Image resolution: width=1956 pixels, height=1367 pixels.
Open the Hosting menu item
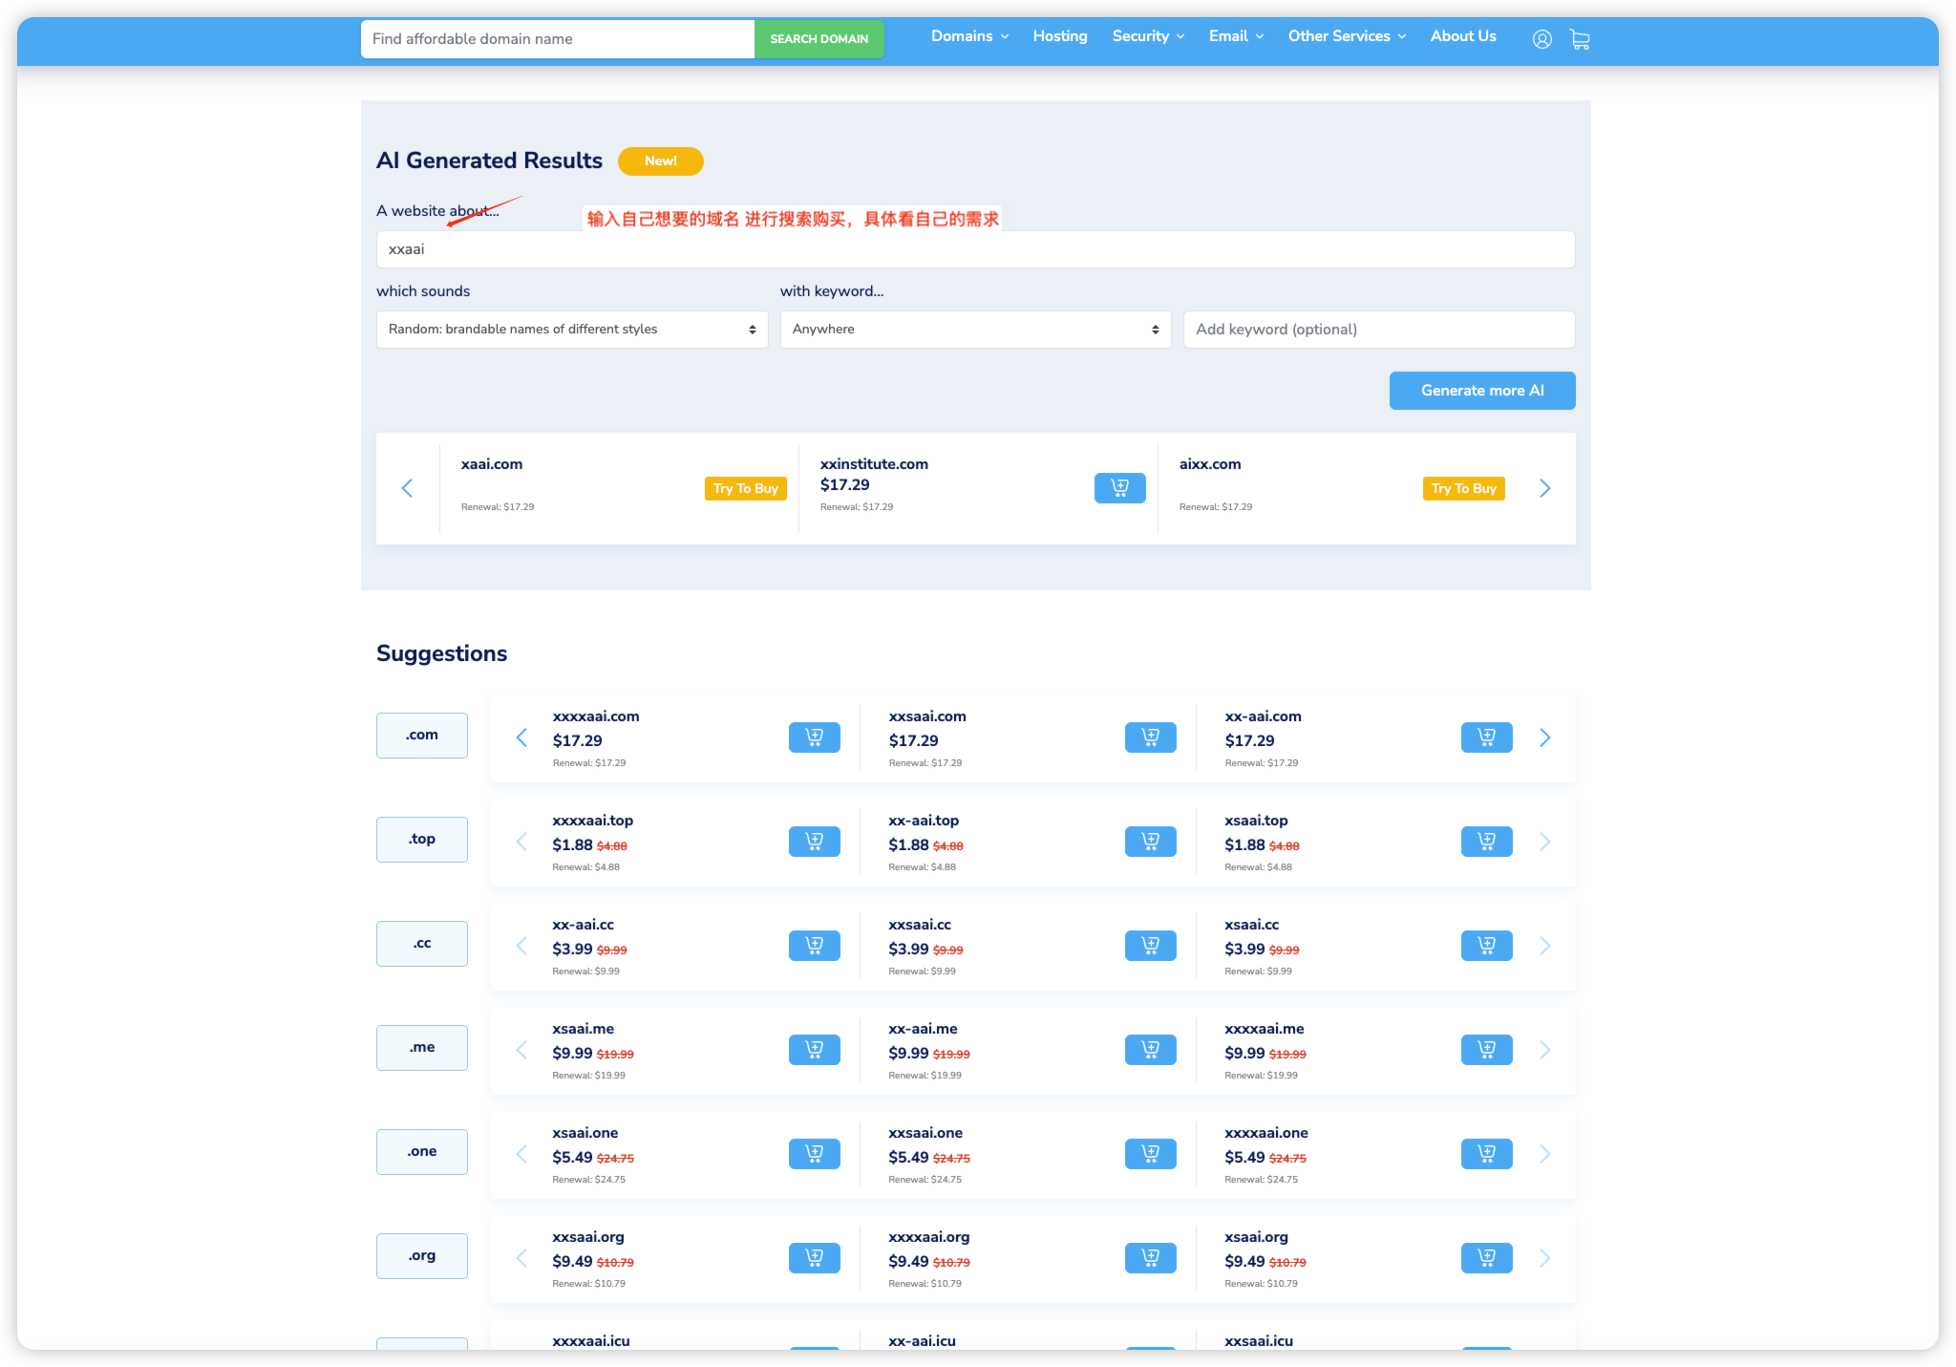(1059, 36)
